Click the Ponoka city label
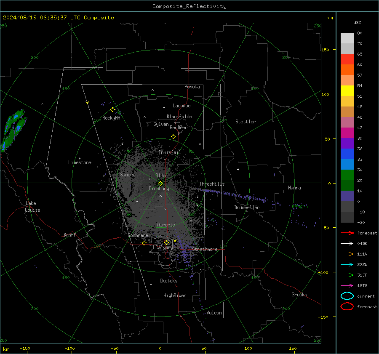Screen dimensions: 379x354 192,87
